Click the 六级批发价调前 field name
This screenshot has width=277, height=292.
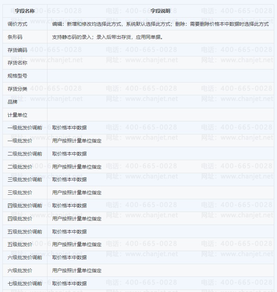point(25,257)
